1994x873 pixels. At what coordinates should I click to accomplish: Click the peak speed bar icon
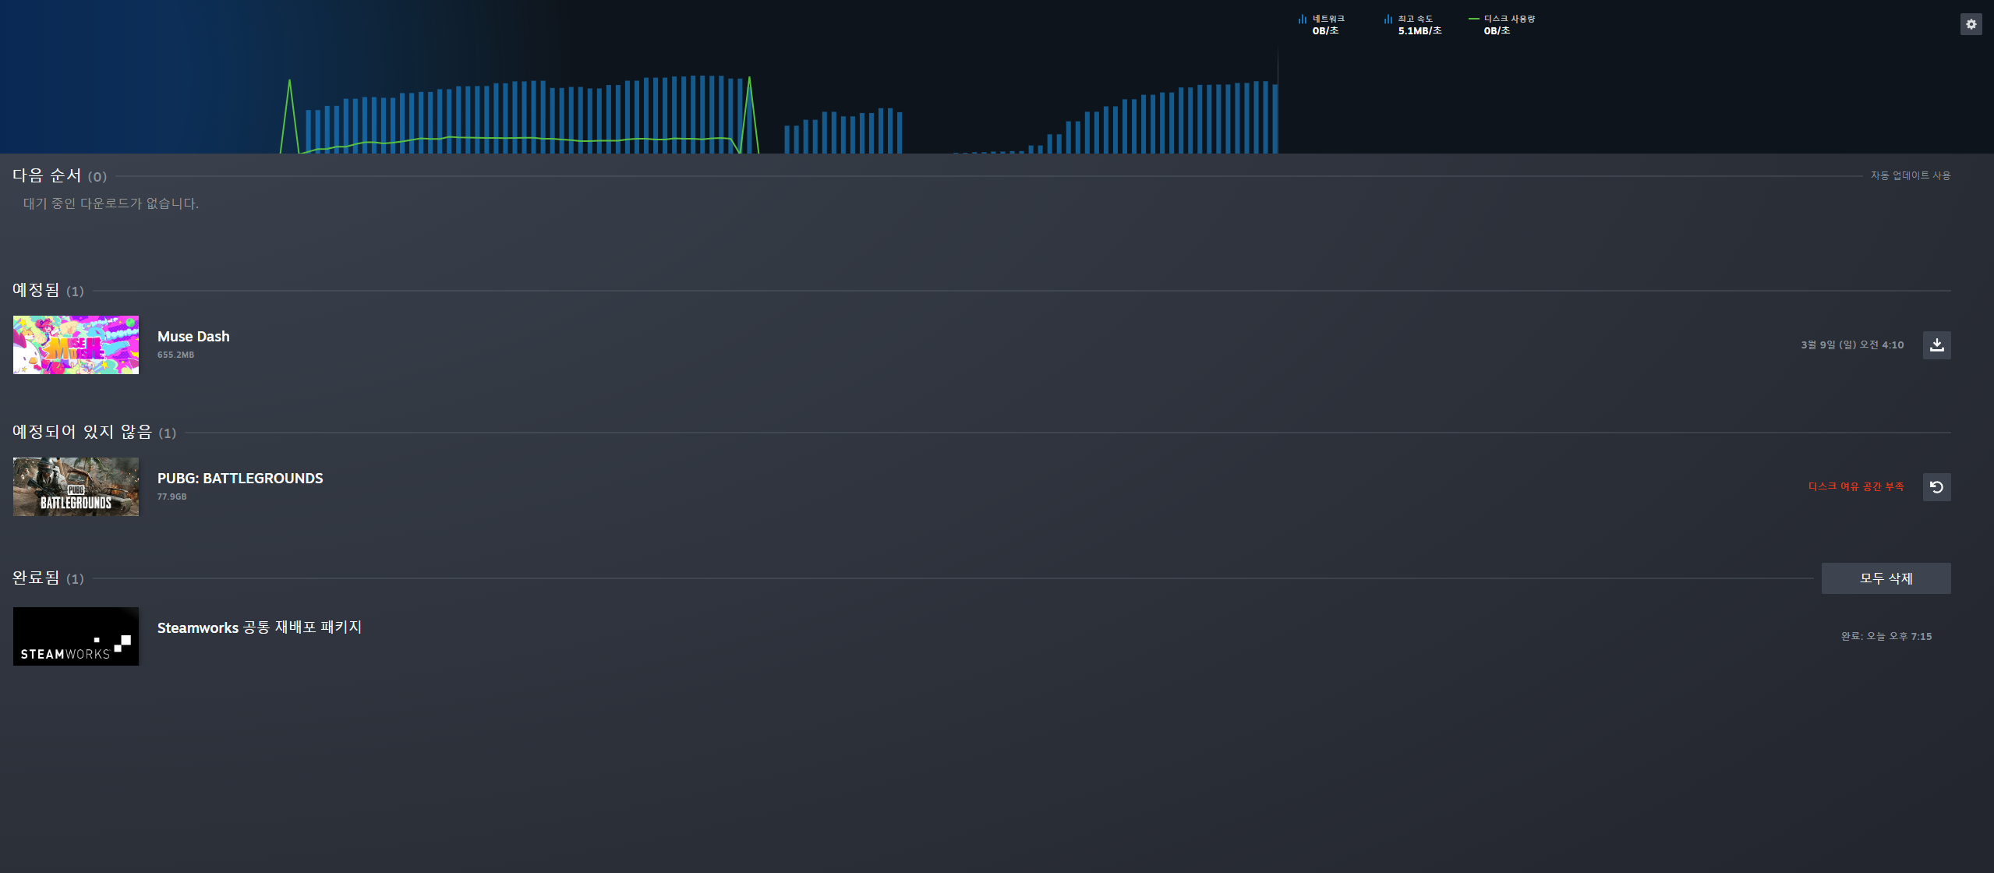click(1388, 19)
